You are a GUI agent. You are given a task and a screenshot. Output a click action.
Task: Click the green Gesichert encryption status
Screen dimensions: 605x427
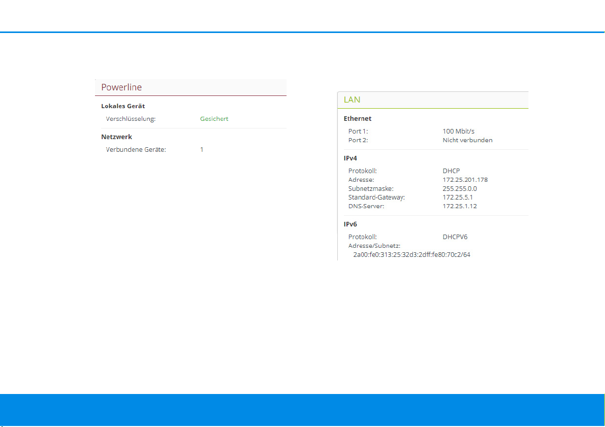(x=214, y=119)
